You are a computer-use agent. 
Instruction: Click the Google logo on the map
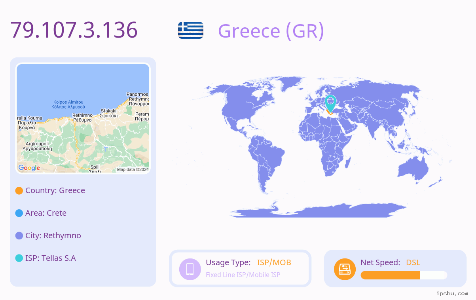tap(29, 168)
